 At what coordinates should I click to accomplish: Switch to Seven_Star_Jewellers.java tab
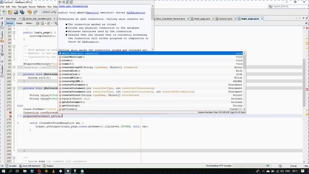click(x=39, y=19)
